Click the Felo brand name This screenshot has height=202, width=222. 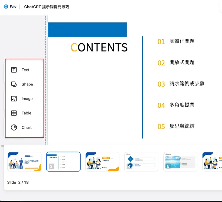point(13,7)
